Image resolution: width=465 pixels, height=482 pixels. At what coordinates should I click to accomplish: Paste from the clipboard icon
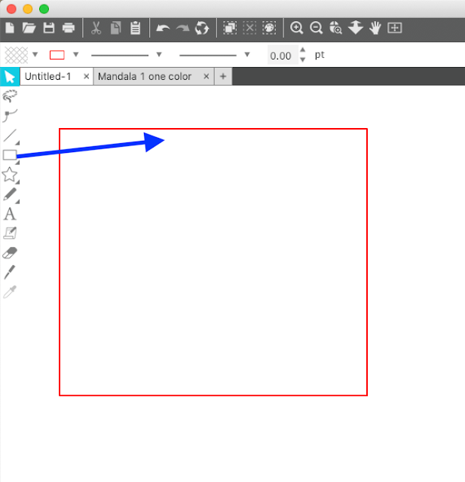point(136,28)
